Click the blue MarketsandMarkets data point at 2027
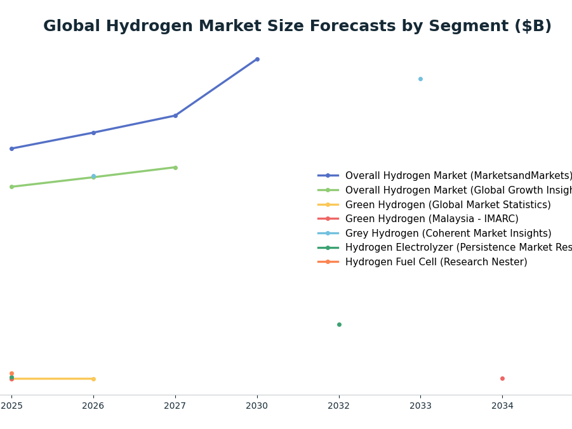This screenshot has height=429, width=572. 175,115
